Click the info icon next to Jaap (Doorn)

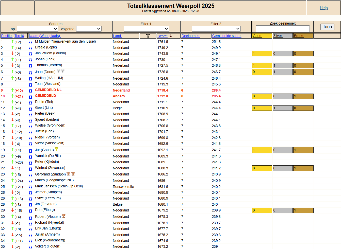pos(30,73)
